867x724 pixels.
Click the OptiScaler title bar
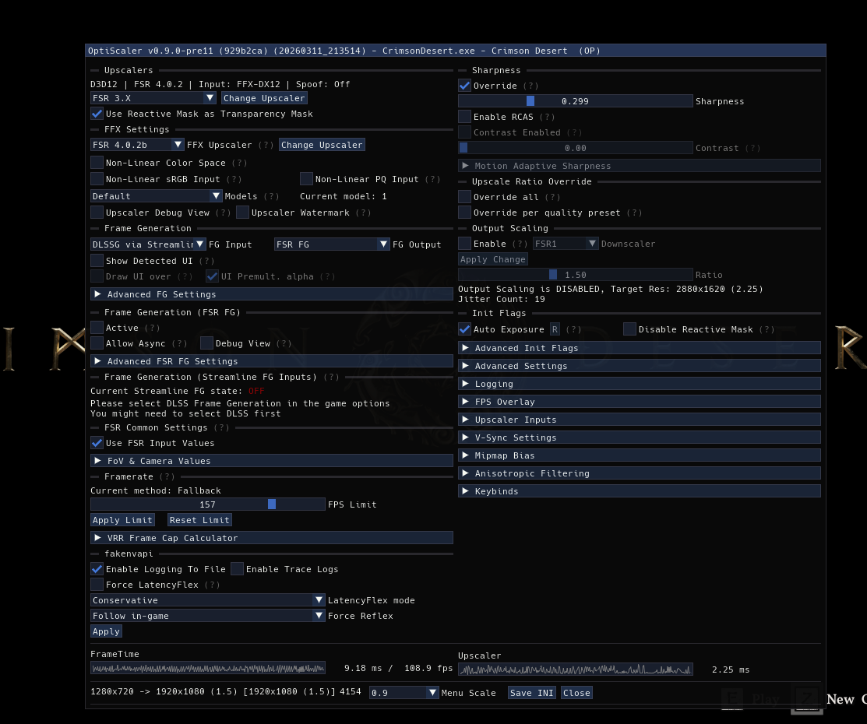(456, 51)
